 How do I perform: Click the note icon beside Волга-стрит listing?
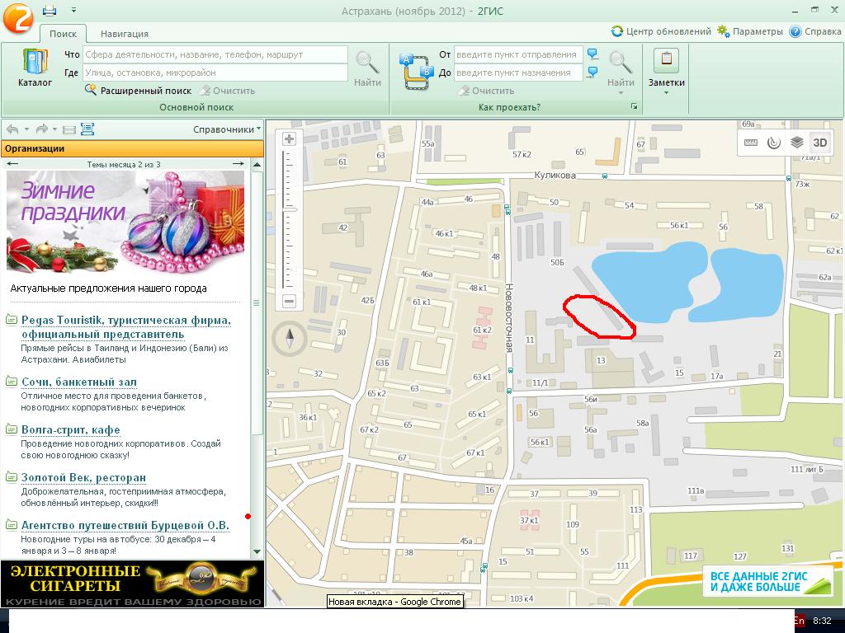(11, 429)
